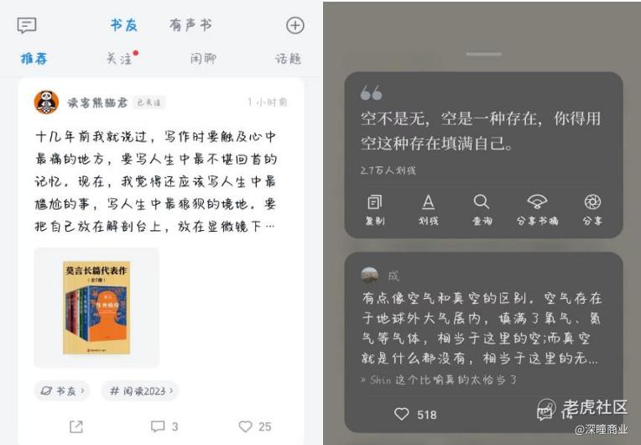Viewport: 641px width, 445px height.
Task: Toggle the 已关注 following badge
Action: point(149,102)
